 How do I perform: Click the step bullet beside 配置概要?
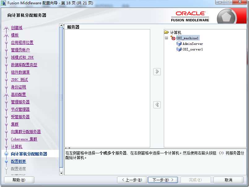click(x=7, y=161)
